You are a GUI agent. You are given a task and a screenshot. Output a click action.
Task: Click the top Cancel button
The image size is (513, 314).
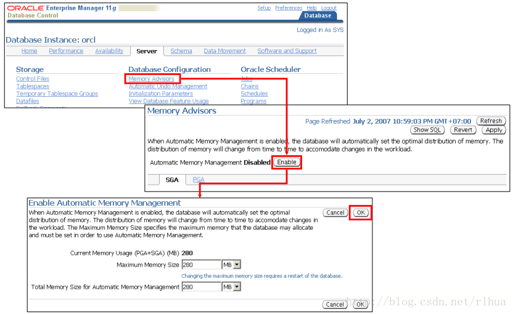[335, 212]
